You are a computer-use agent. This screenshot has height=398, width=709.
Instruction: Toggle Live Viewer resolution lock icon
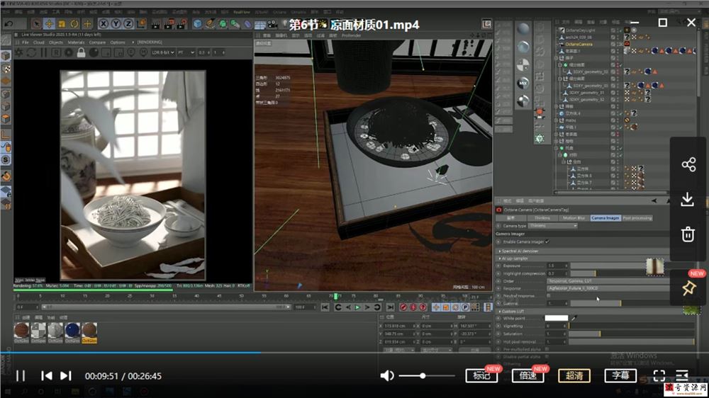click(81, 53)
